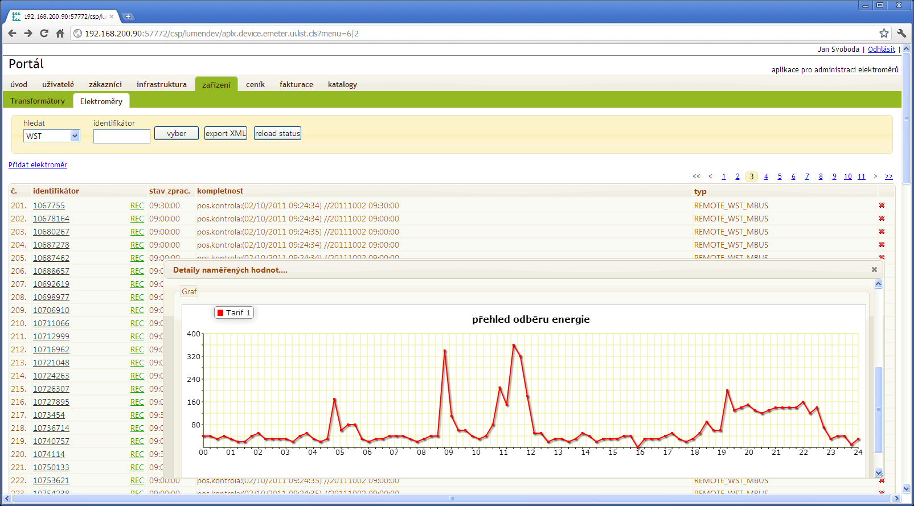Select REMOTE_WST_MBUS type in row 201
914x506 pixels.
point(731,205)
